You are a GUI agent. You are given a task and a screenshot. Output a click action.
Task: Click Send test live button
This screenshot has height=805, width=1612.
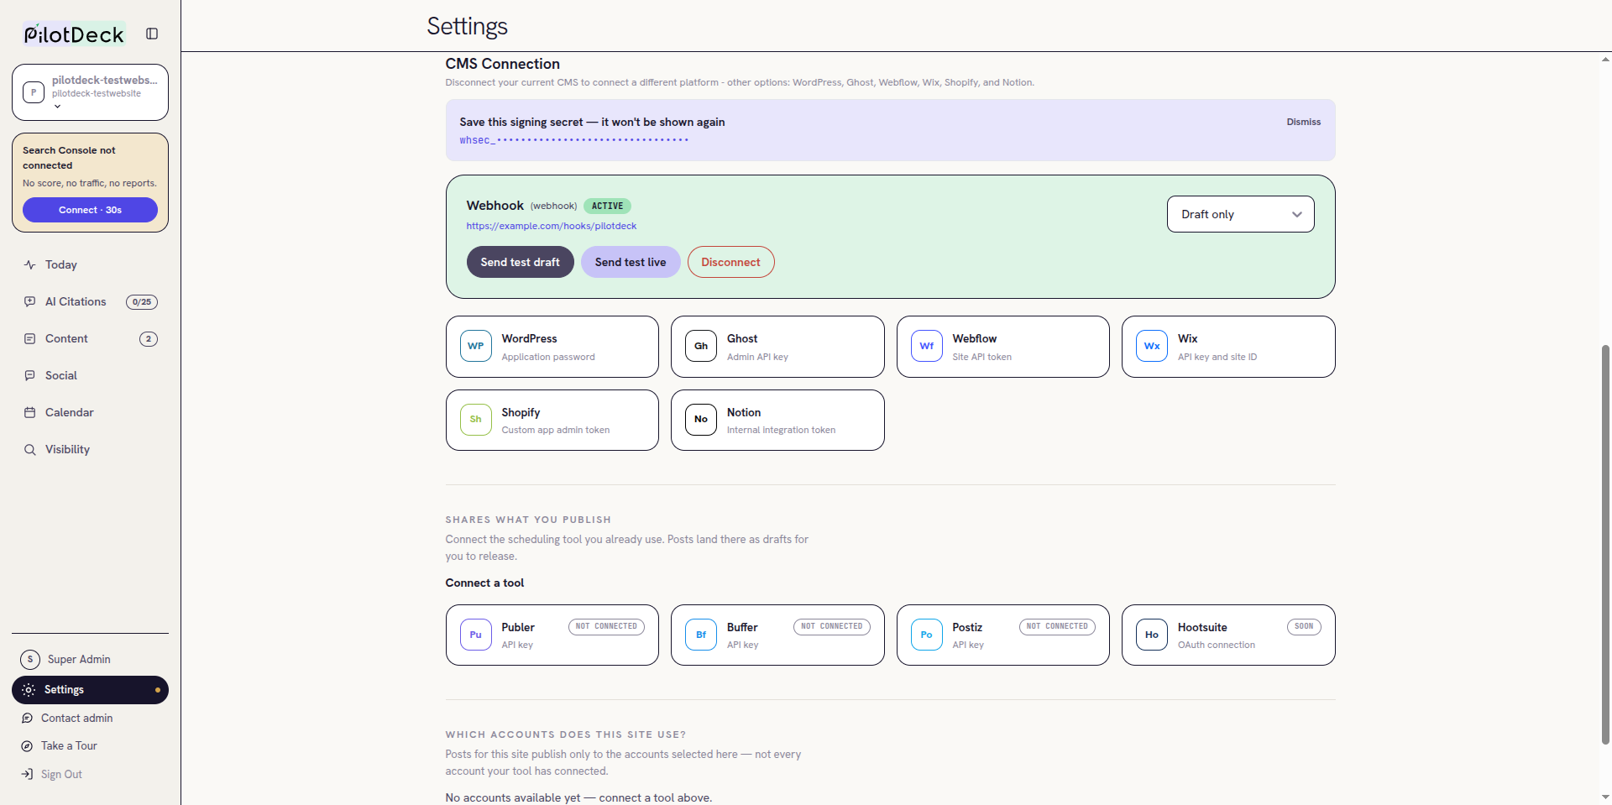coord(631,262)
